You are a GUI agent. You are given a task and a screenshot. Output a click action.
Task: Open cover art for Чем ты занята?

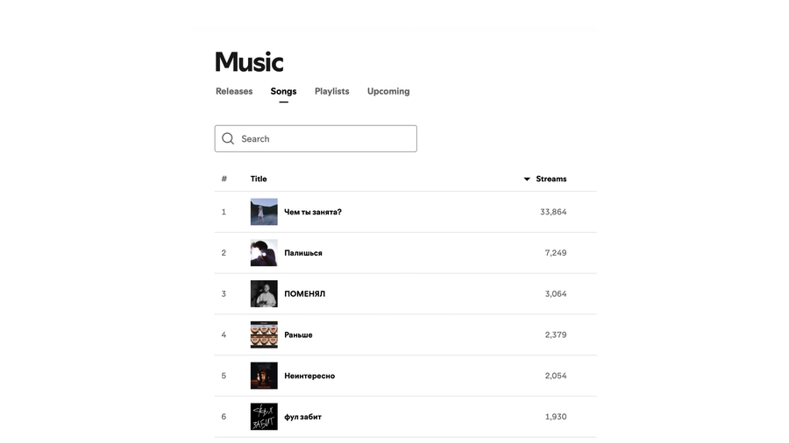tap(264, 212)
